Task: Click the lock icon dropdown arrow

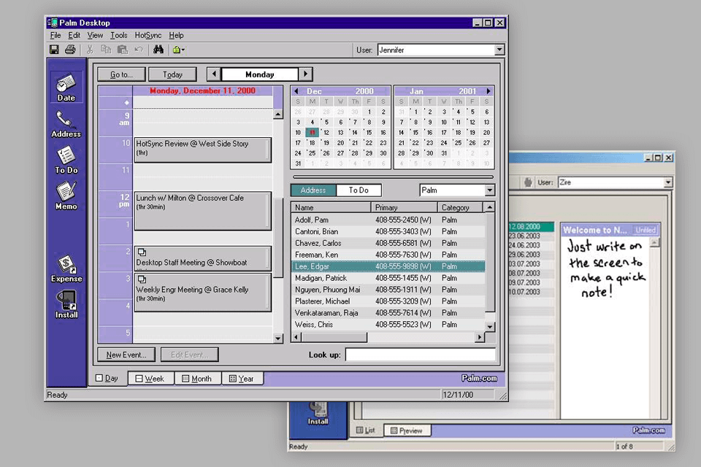Action: (183, 50)
